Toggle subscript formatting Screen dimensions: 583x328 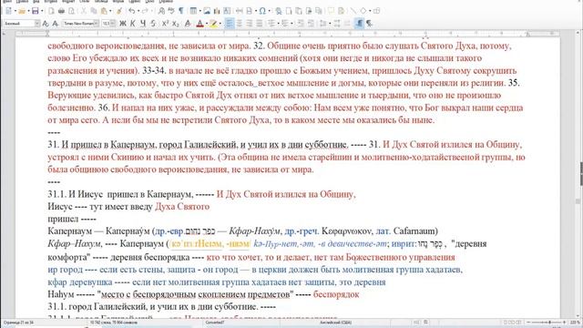pyautogui.click(x=176, y=24)
